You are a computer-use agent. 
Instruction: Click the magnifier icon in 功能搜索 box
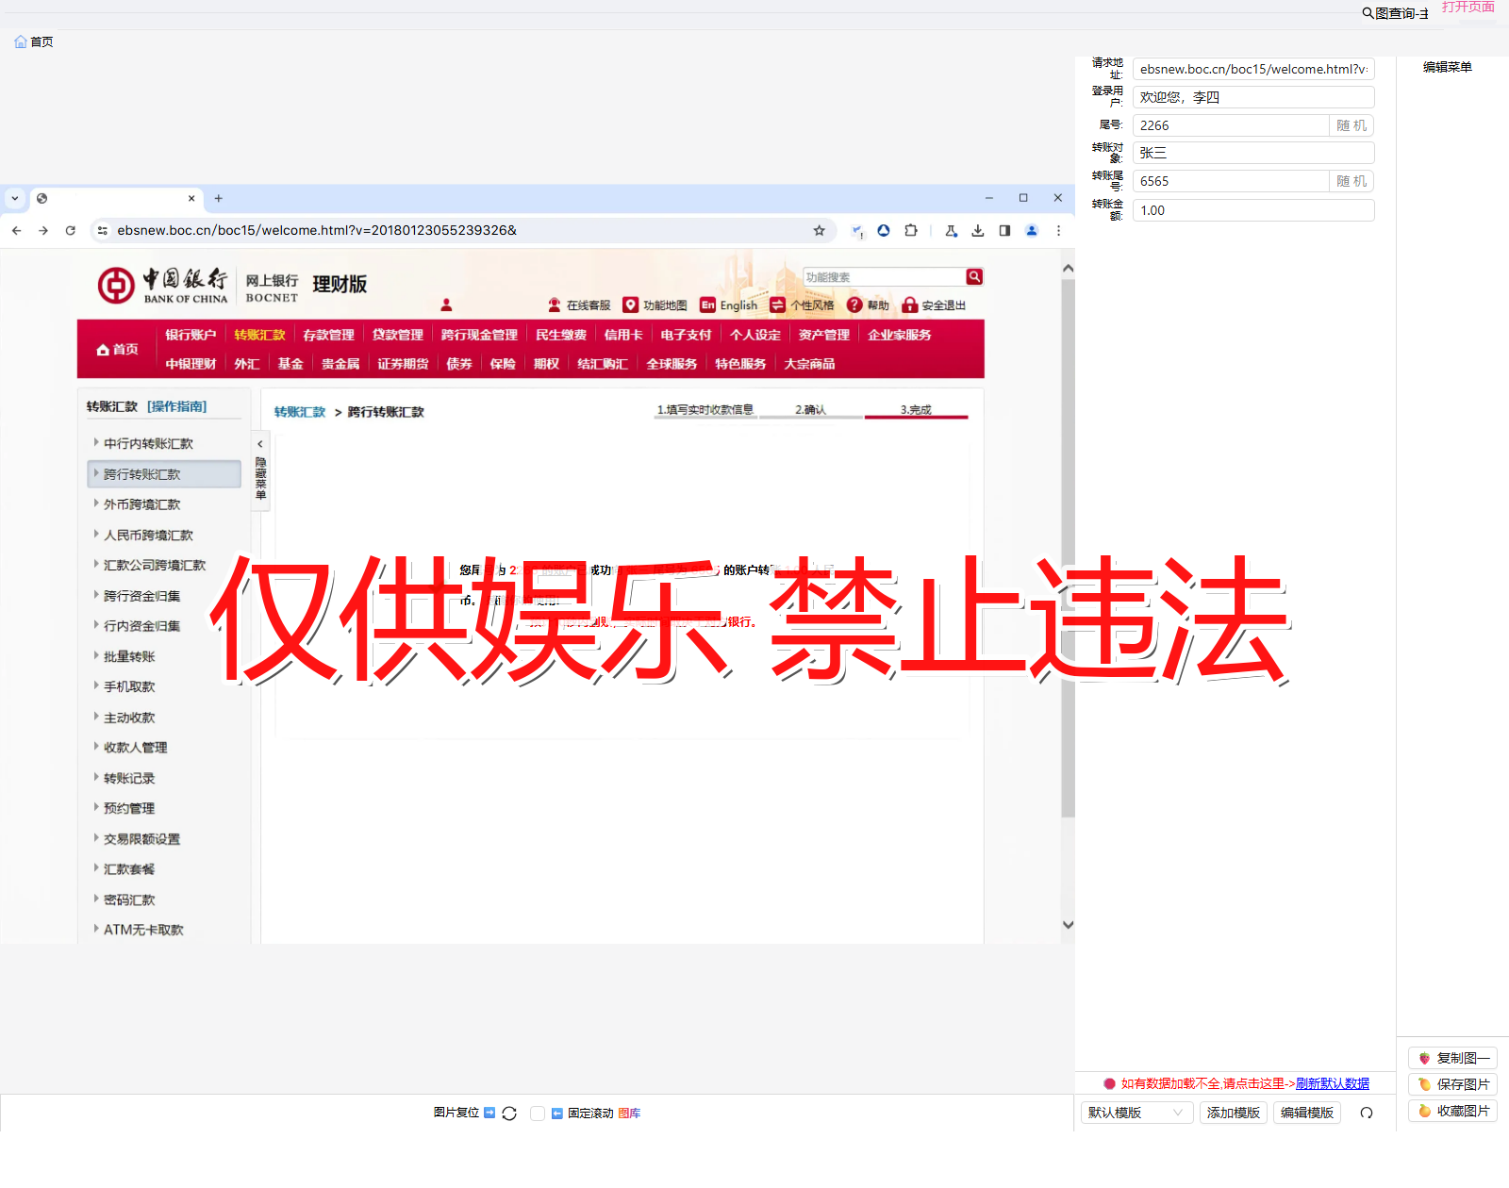(x=973, y=276)
